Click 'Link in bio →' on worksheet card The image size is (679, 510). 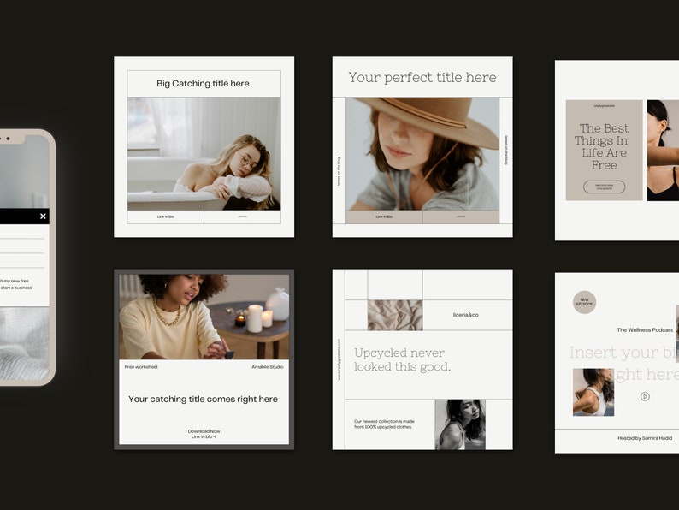(204, 436)
